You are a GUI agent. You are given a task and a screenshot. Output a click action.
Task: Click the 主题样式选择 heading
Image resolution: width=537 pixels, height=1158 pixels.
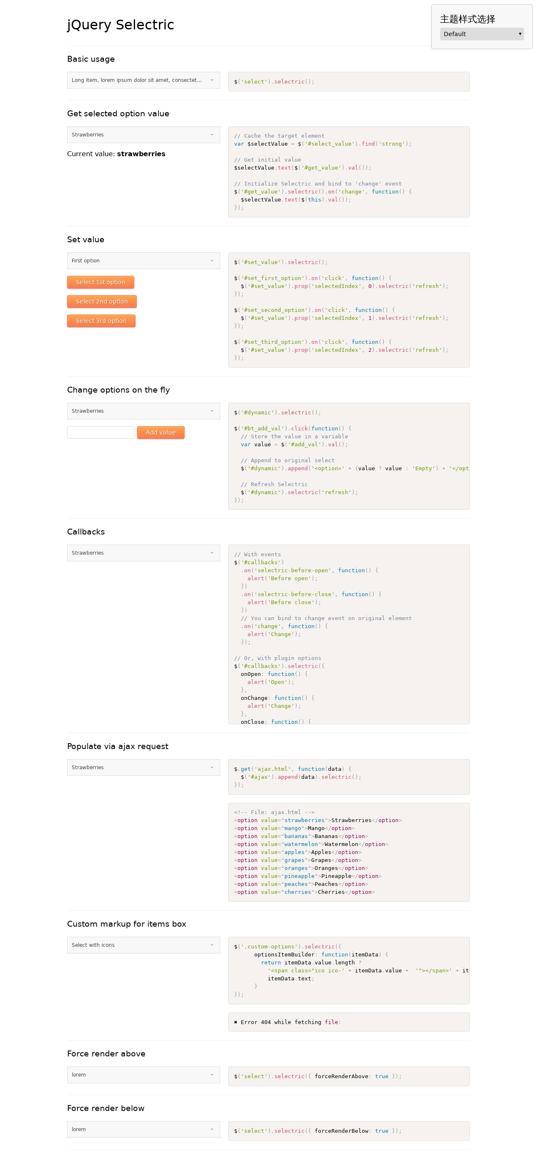click(x=467, y=19)
